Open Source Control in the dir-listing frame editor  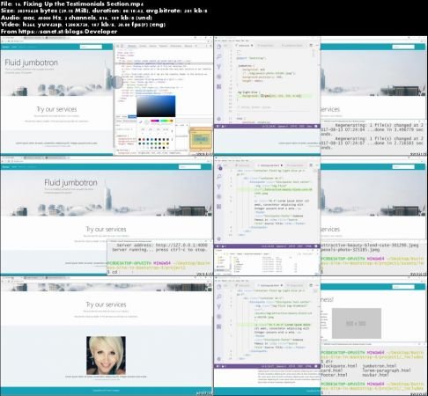point(218,306)
